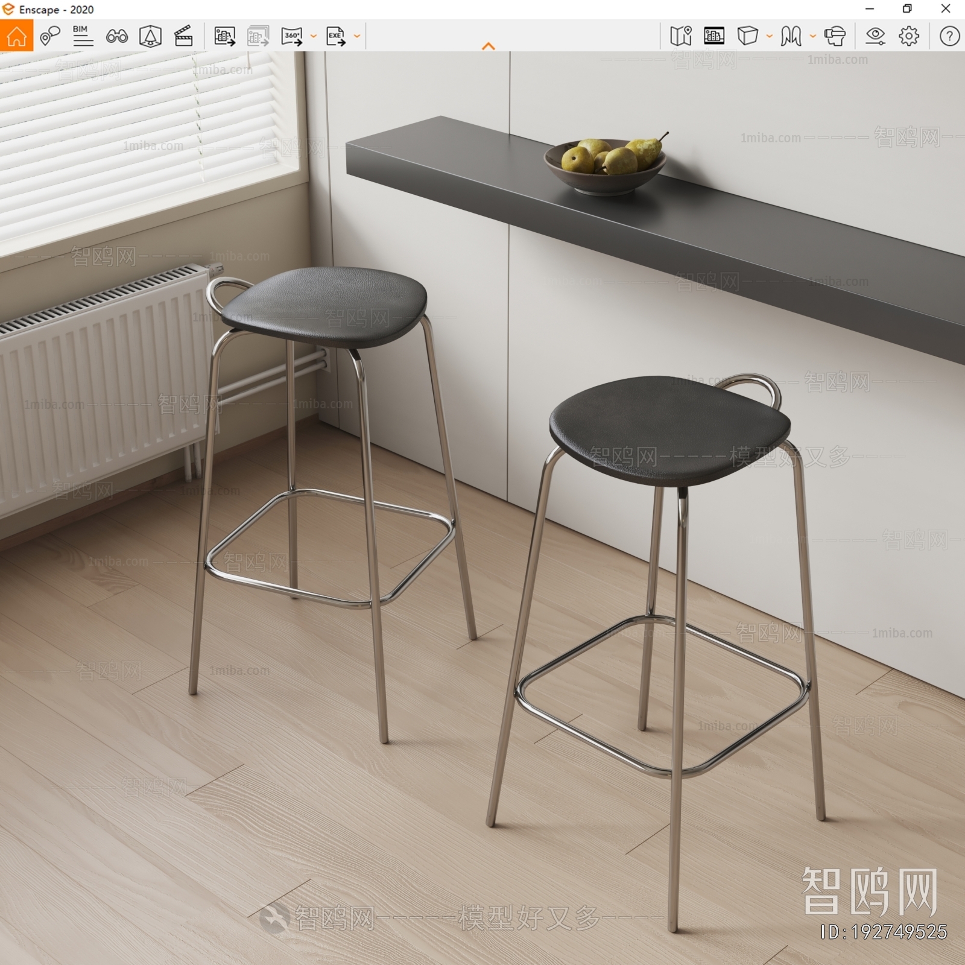Open view management binoculars icon
Image resolution: width=965 pixels, height=965 pixels.
pyautogui.click(x=116, y=37)
